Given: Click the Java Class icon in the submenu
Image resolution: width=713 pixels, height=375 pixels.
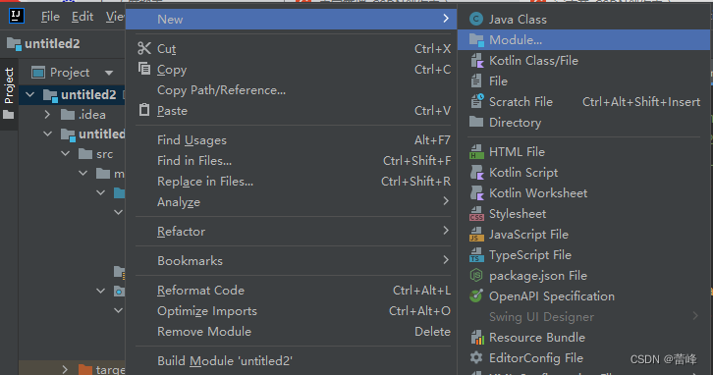Looking at the screenshot, I should coord(476,19).
